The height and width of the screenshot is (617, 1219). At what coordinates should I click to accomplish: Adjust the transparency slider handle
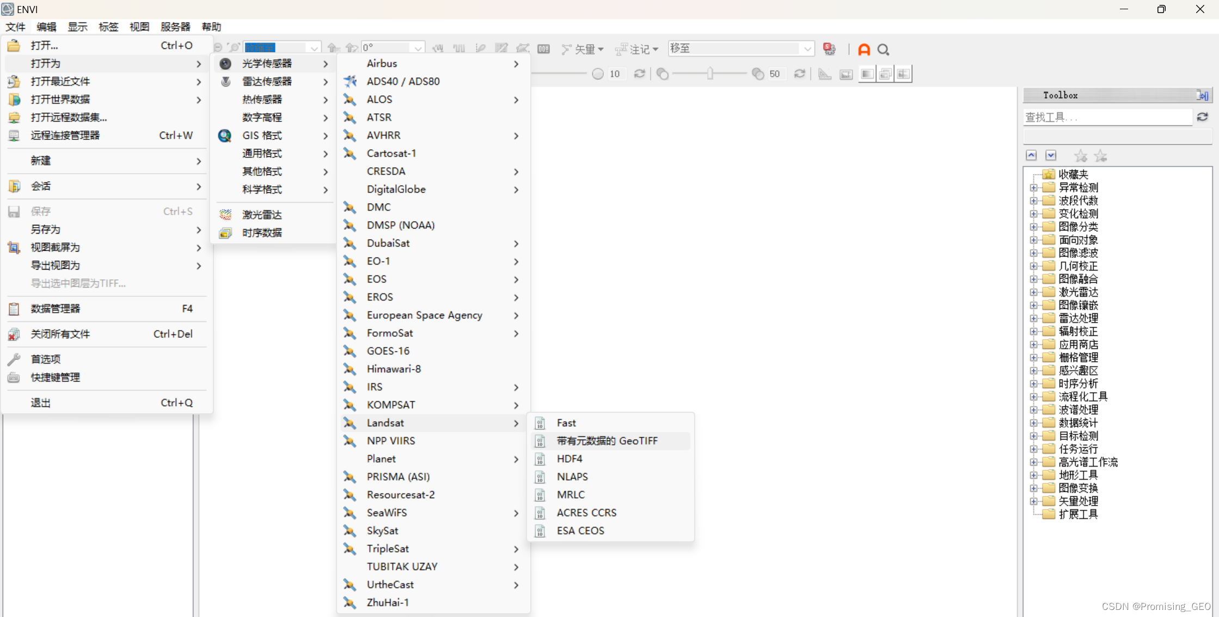tap(710, 74)
